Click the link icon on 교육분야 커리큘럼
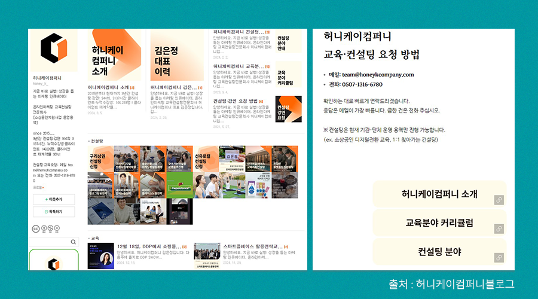 [499, 228]
